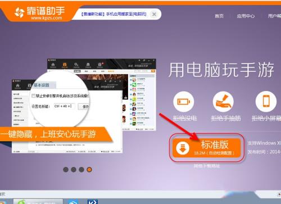Open 应用中心 in the navigation
The height and width of the screenshot is (204, 281).
[x=246, y=16]
